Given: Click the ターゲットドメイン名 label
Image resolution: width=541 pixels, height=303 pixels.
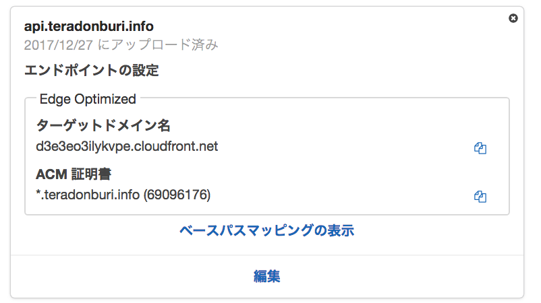Looking at the screenshot, I should tap(103, 125).
